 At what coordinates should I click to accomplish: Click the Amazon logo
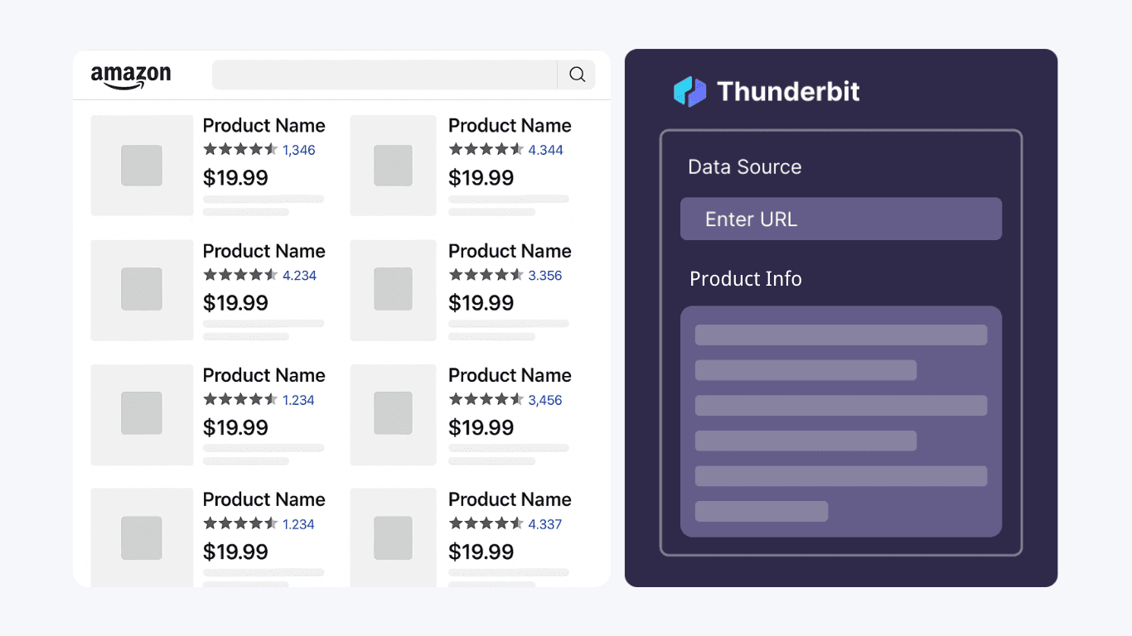(131, 76)
